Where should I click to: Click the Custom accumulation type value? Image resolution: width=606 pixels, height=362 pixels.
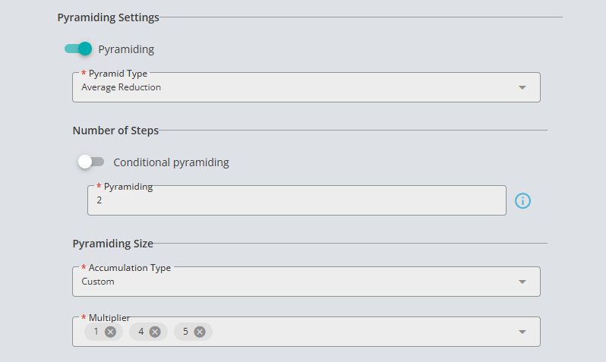(98, 282)
